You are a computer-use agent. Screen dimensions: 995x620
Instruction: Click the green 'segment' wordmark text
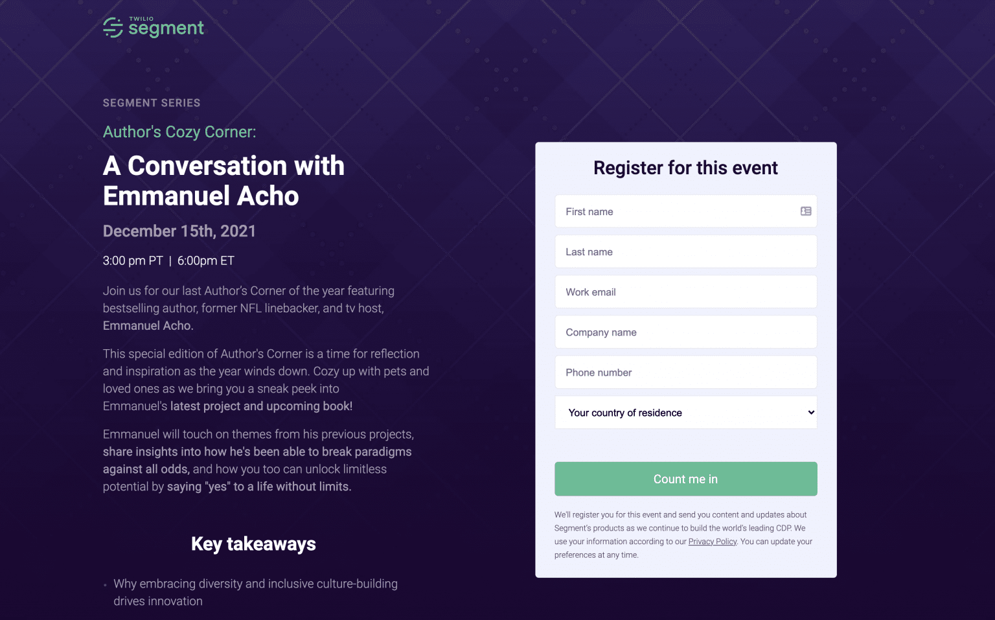click(x=166, y=29)
